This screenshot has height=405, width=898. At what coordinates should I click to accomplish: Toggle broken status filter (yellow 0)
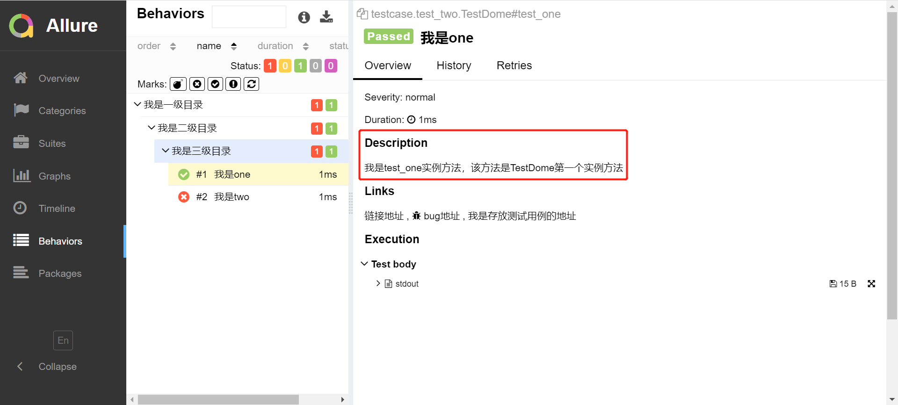click(285, 66)
